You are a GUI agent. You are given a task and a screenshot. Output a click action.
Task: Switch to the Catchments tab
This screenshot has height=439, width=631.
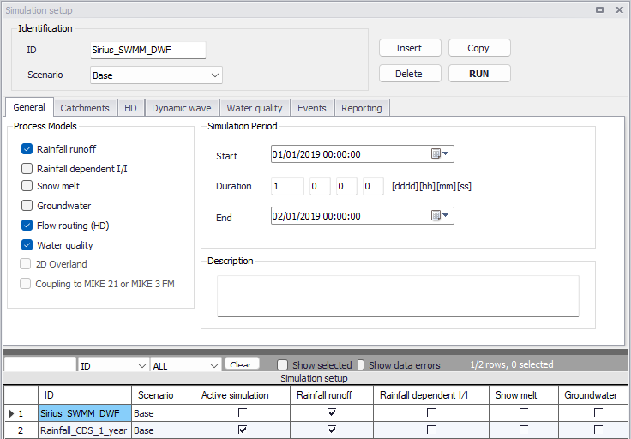pyautogui.click(x=85, y=108)
